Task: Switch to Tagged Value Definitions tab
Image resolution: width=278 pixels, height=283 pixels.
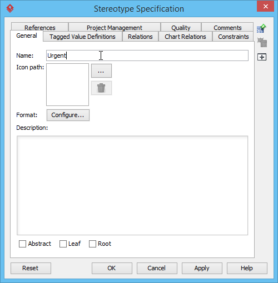Action: [x=82, y=37]
